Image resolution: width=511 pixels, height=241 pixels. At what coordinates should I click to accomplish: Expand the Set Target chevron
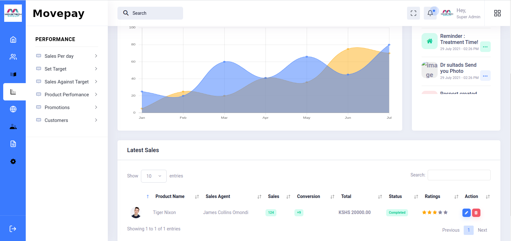tap(96, 69)
